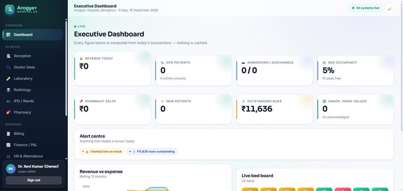Image resolution: width=403 pixels, height=191 pixels.
Task: Click the stethoscope icon beside Doctor Desk
Action: pyautogui.click(x=9, y=67)
